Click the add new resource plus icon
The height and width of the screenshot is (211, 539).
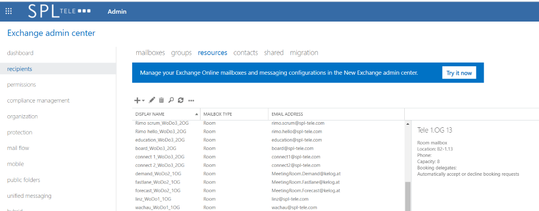[x=137, y=101]
